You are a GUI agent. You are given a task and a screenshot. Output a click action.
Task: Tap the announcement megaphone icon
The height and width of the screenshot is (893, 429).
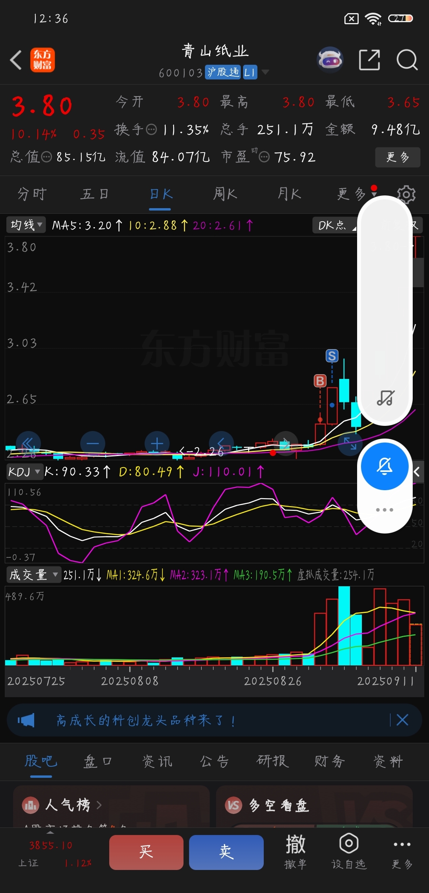26,720
